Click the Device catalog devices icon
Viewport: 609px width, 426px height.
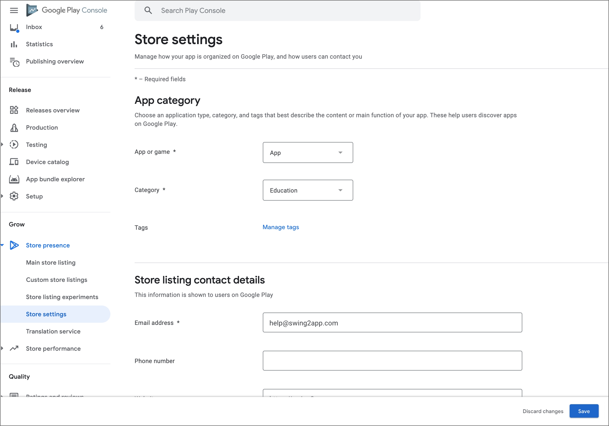pyautogui.click(x=14, y=162)
